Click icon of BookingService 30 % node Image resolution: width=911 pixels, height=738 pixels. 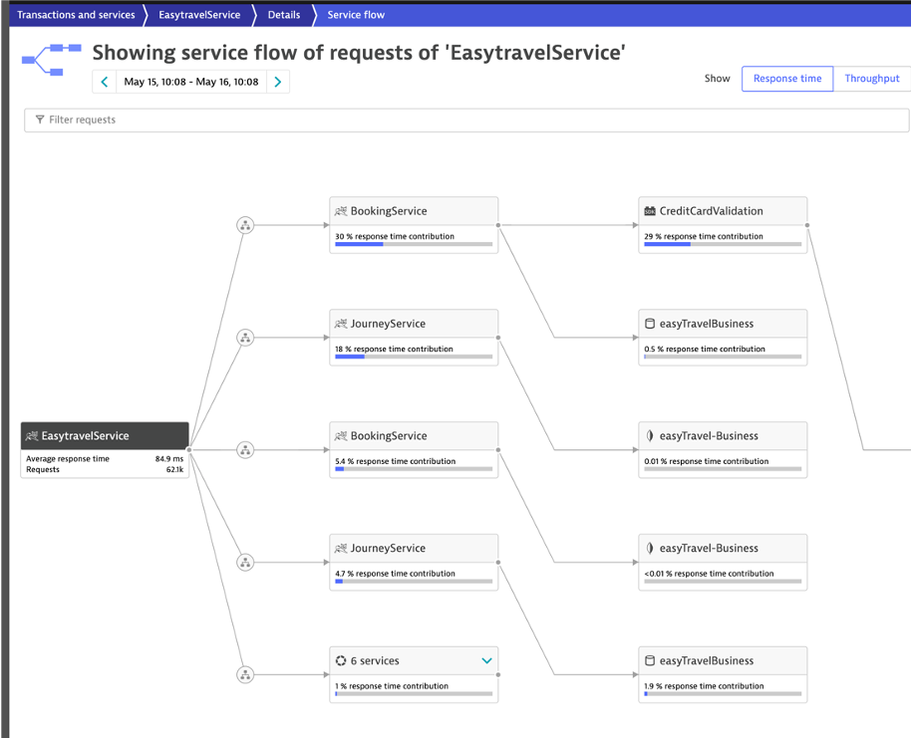[341, 211]
